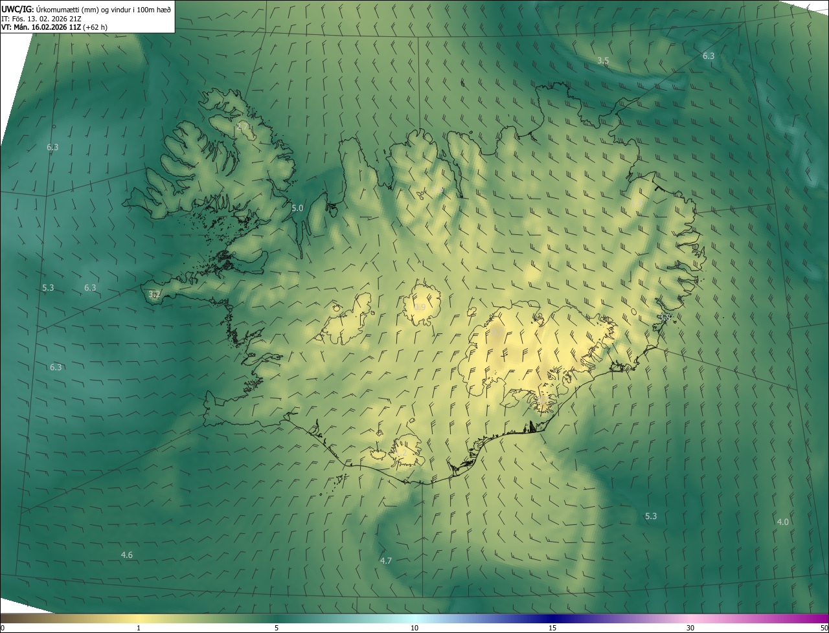Click the 0 tick label at the legend start

3,628
